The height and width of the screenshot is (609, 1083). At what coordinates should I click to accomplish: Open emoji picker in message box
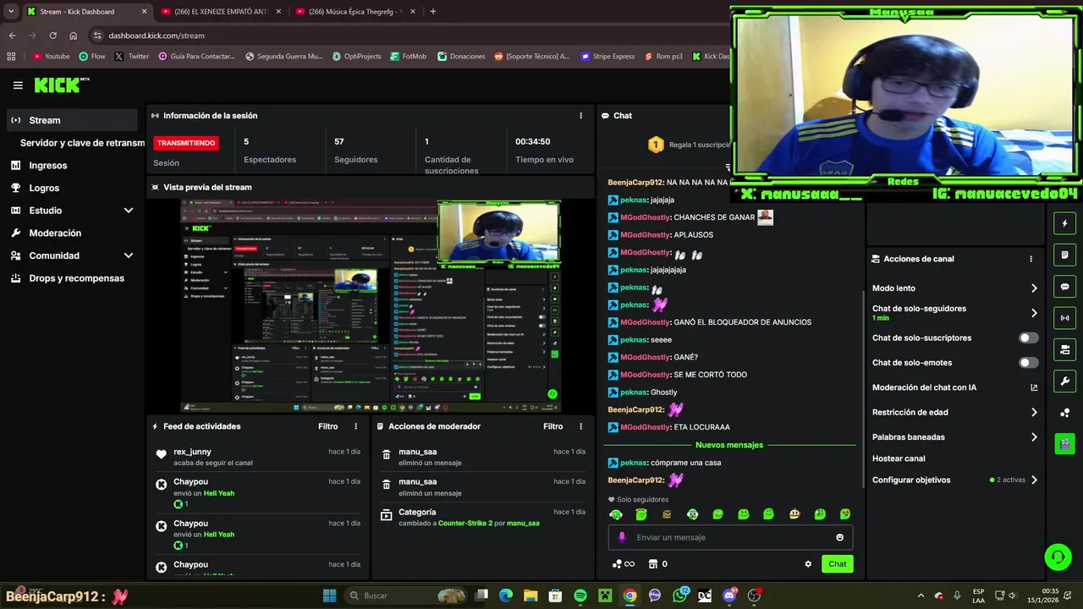tap(839, 537)
